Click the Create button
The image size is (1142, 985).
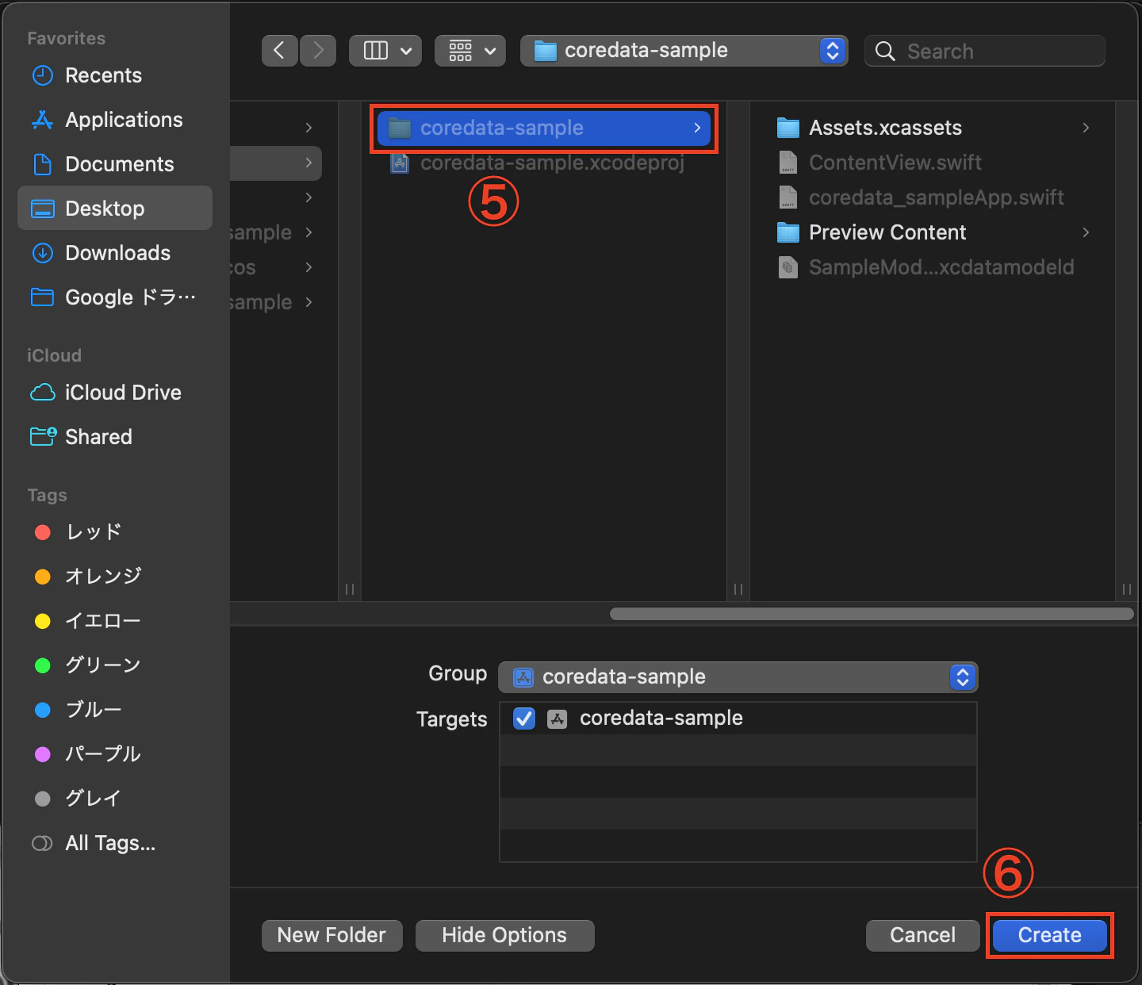1049,936
